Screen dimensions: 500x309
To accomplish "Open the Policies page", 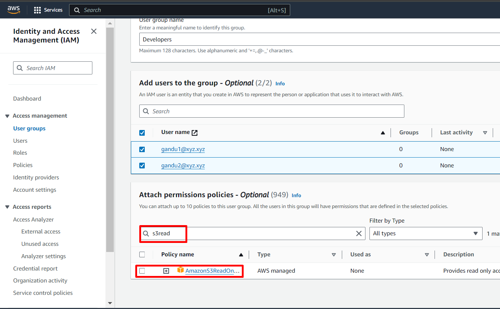I will point(23,165).
